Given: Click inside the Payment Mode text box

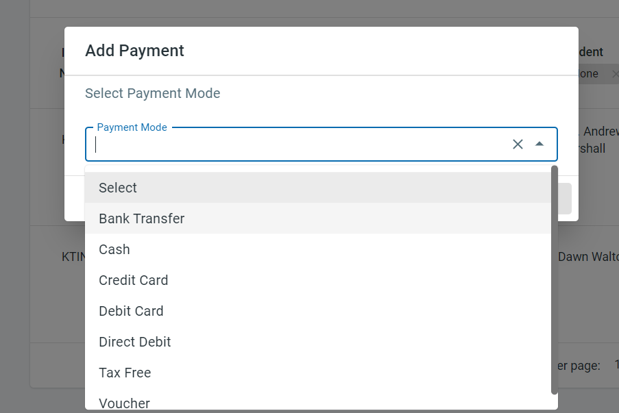Looking at the screenshot, I should (x=302, y=145).
